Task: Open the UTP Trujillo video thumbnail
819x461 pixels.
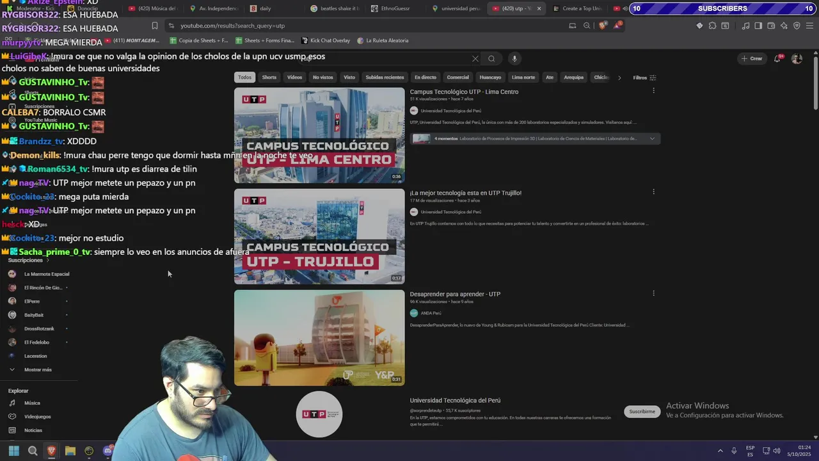Action: [319, 236]
